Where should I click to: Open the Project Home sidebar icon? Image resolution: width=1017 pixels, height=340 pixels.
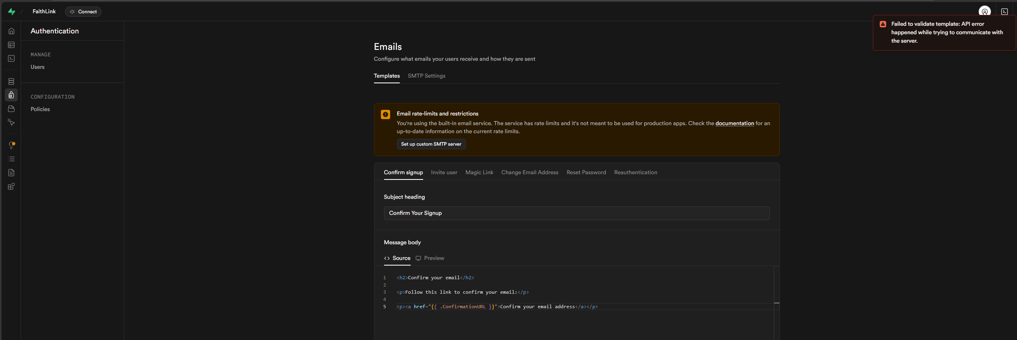pyautogui.click(x=11, y=31)
